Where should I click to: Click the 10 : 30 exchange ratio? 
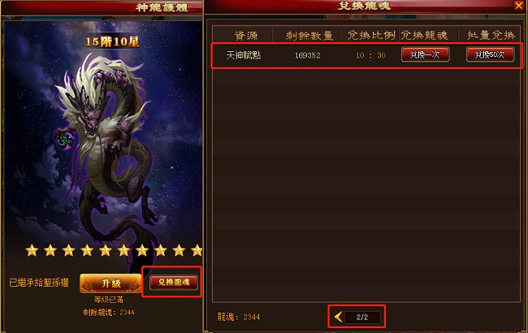click(x=370, y=55)
